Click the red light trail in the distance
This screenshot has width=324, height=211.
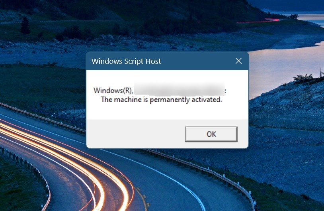258,21
